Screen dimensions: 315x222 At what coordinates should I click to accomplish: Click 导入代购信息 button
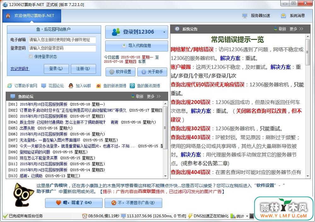tap(137, 46)
